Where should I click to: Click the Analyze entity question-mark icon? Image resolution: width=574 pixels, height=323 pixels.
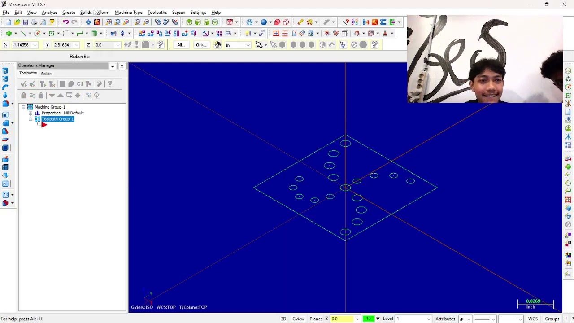click(x=346, y=22)
